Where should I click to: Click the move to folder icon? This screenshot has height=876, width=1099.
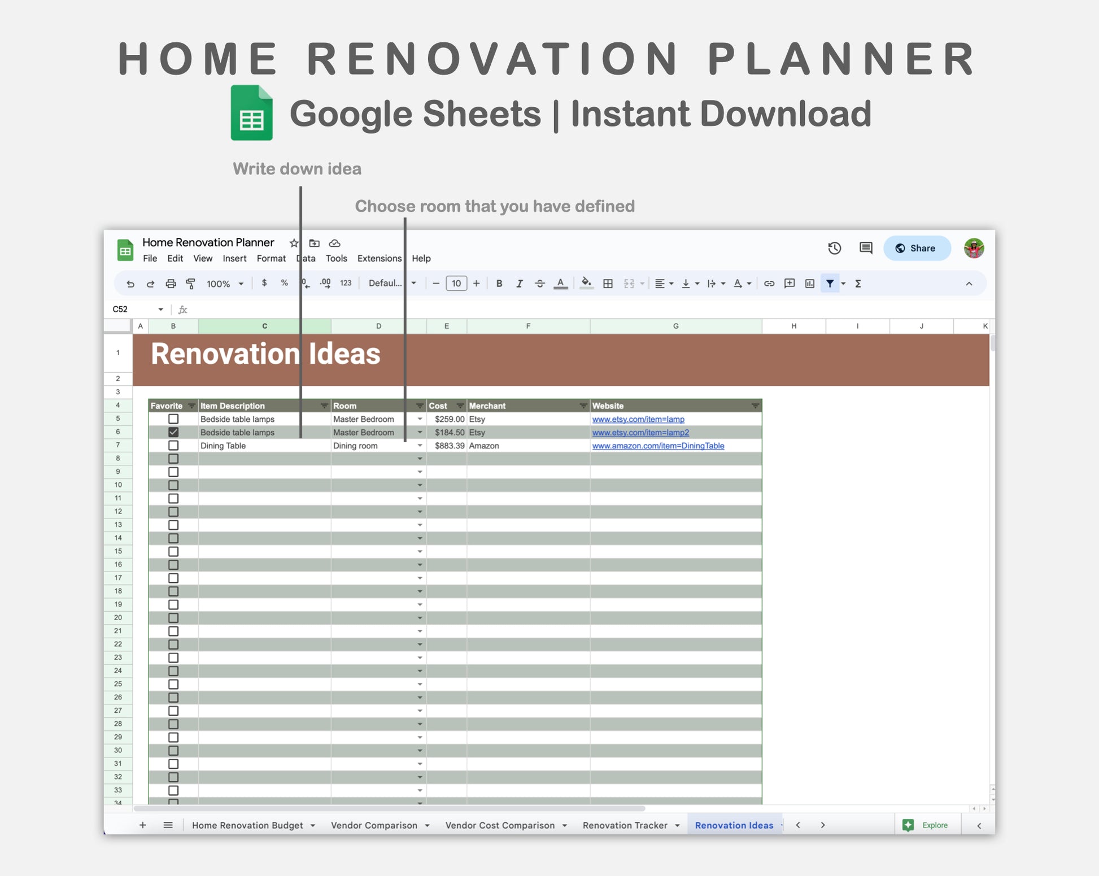coord(315,243)
